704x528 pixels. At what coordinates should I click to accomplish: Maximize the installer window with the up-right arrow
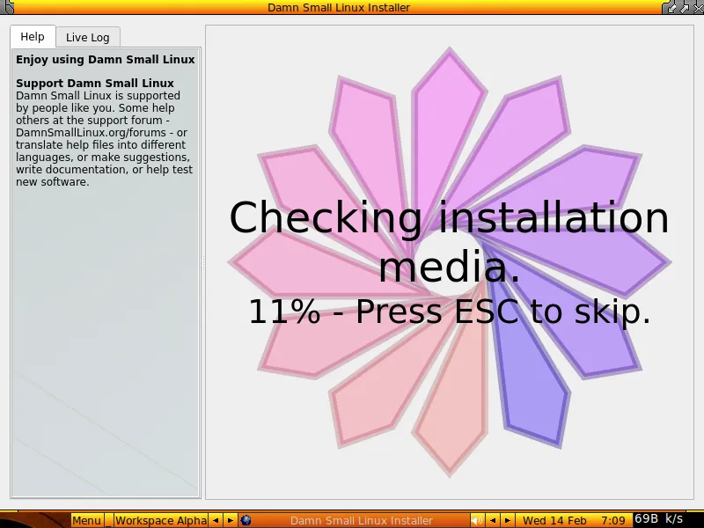coord(685,8)
